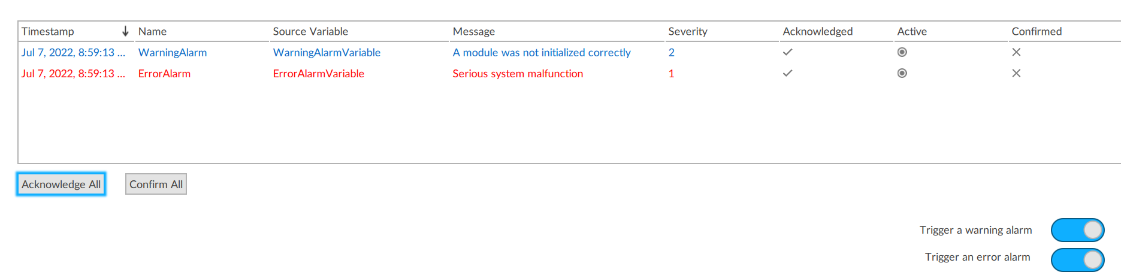
Task: Toggle the error alarm trigger switch
Action: pos(1077,259)
